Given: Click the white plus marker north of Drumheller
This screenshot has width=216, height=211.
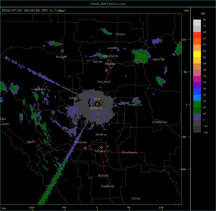Looking at the screenshot, I should [153, 94].
